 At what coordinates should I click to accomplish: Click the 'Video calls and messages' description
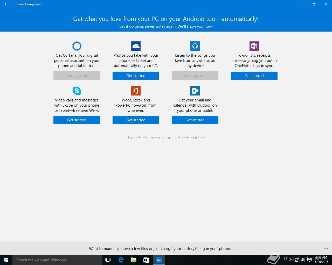(77, 105)
